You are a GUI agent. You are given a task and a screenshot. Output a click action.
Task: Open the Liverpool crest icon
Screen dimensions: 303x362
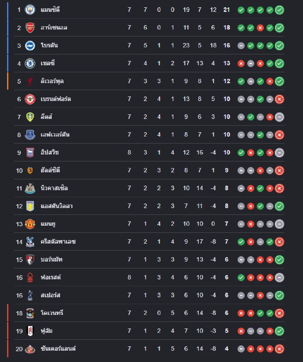30,81
